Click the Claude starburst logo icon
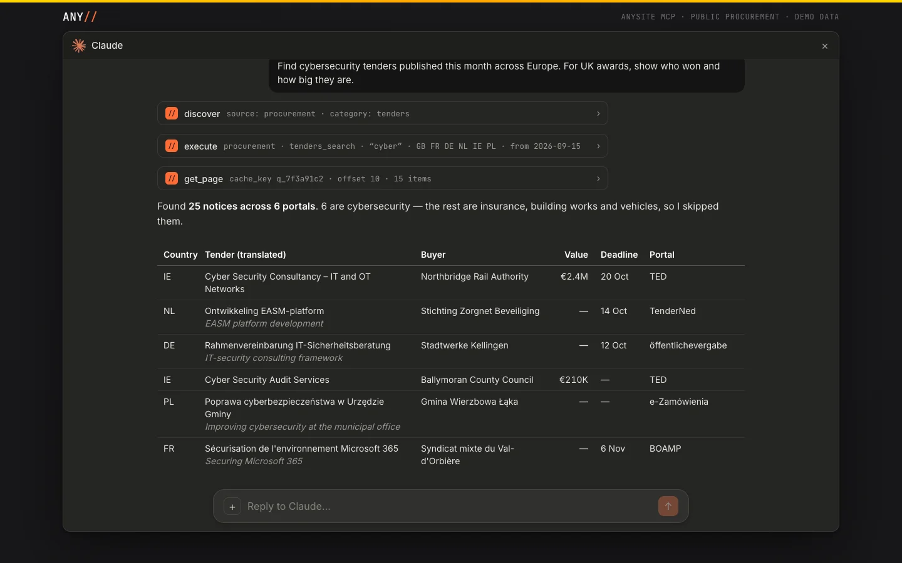902x563 pixels. [x=79, y=46]
